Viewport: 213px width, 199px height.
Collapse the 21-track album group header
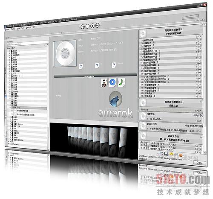click(201, 26)
